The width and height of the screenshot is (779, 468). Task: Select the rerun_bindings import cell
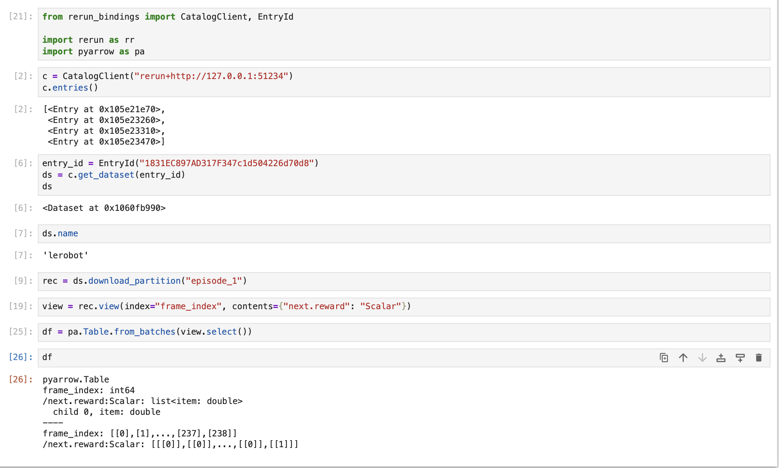click(404, 34)
